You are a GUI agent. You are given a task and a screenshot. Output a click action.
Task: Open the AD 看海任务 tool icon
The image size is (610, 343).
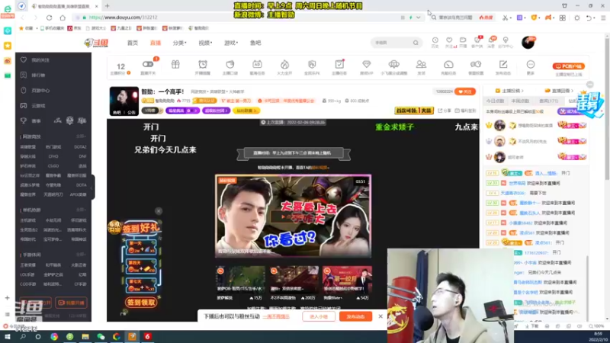257,67
